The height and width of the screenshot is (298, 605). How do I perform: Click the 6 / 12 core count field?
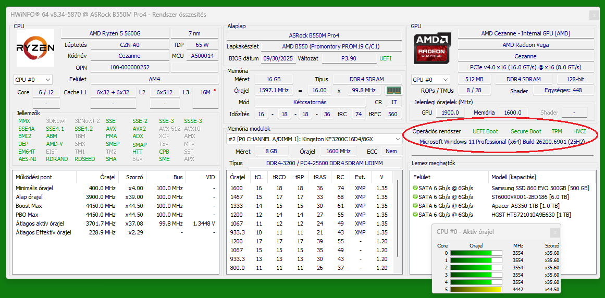click(x=46, y=93)
